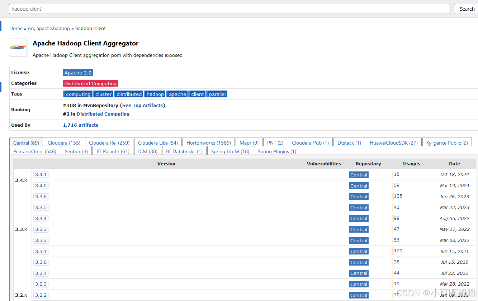Viewport: 478px width, 301px height.
Task: Open 59 usages for version 3.4.0
Action: [x=397, y=185]
